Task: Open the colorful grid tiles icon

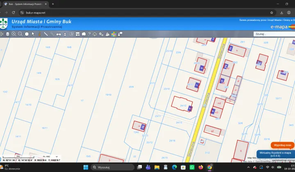Action: click(114, 34)
